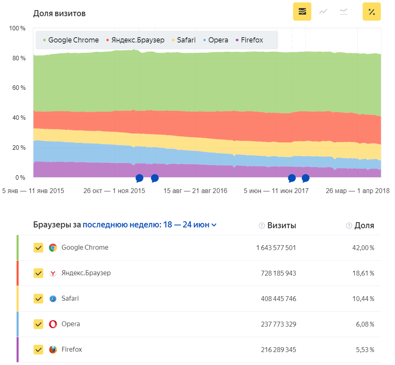Toggle the percent display mode button

point(372,12)
